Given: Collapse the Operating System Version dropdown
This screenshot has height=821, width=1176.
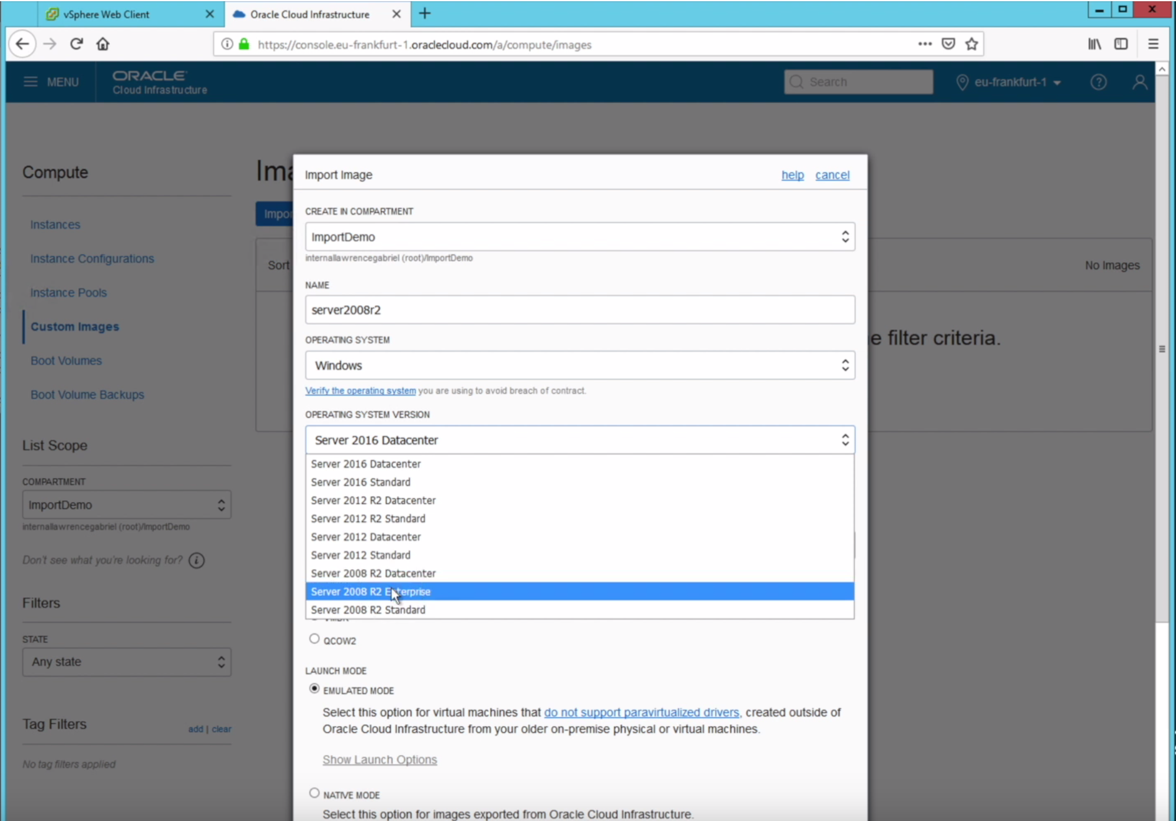Looking at the screenshot, I should click(x=580, y=440).
